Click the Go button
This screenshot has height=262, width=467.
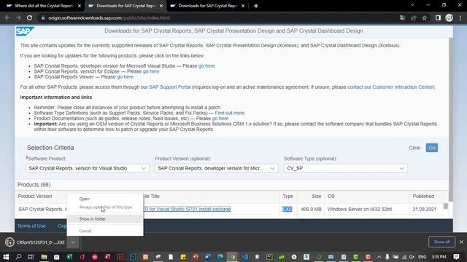click(432, 148)
